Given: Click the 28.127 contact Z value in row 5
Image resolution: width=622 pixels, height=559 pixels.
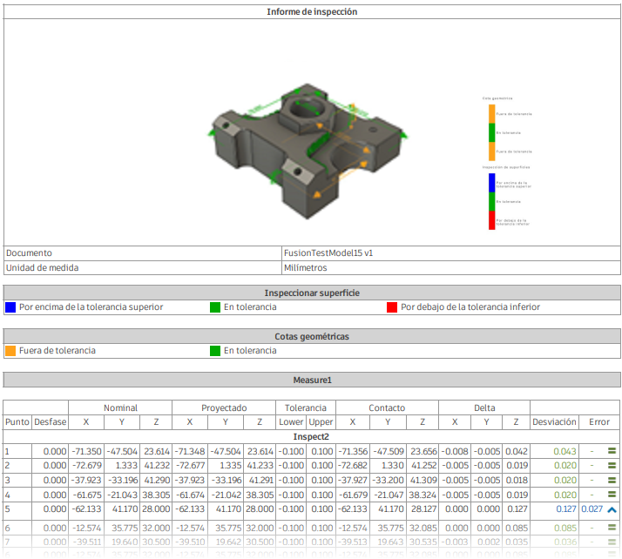Looking at the screenshot, I should tap(423, 509).
